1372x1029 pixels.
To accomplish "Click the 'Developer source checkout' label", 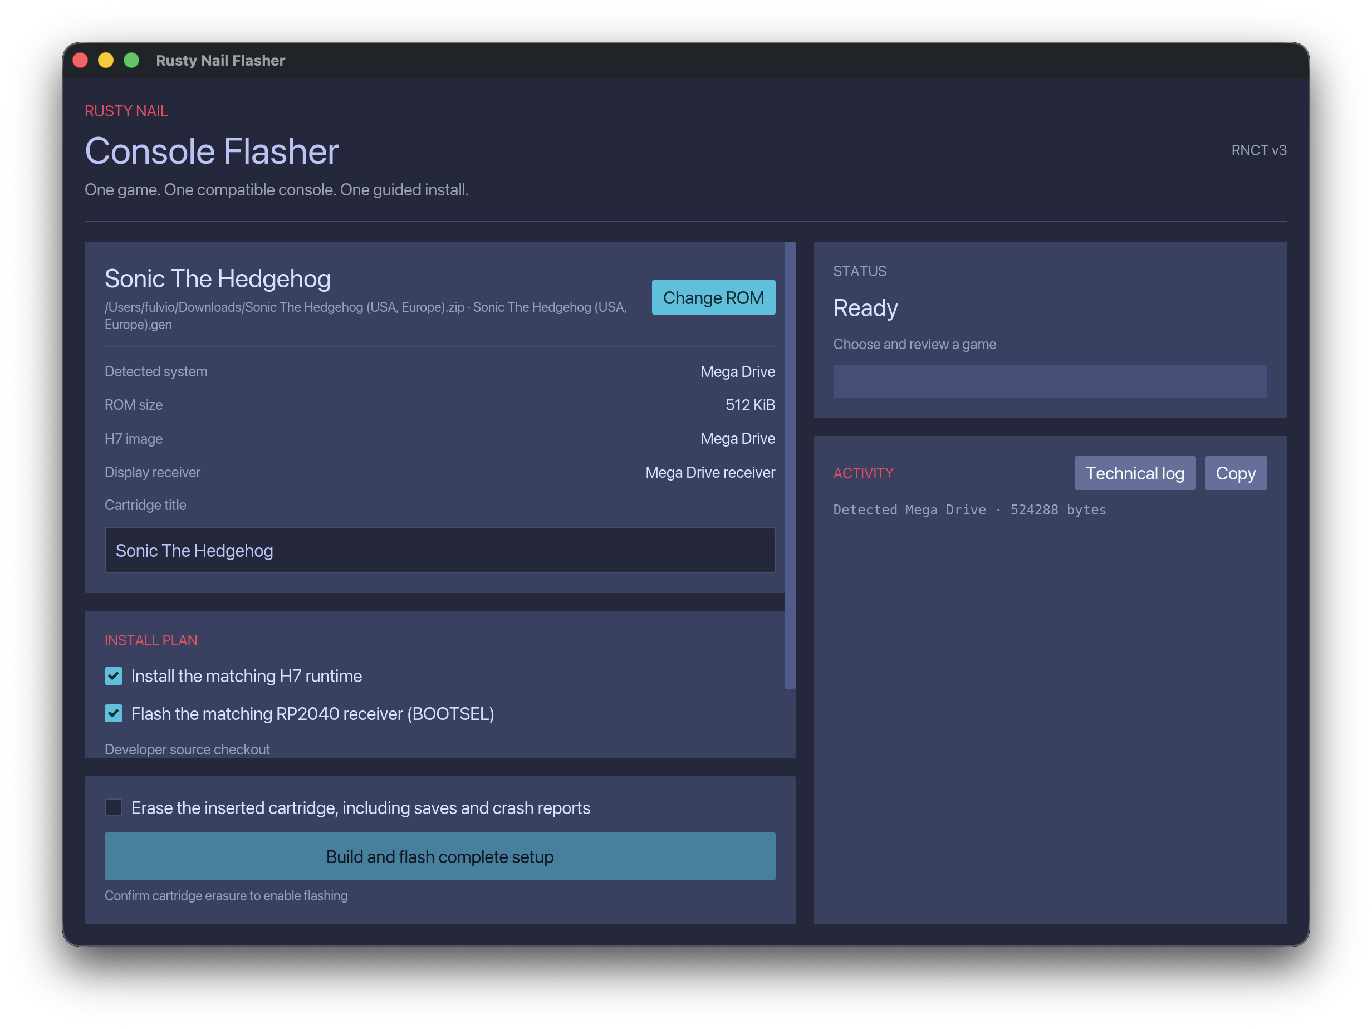I will click(x=187, y=749).
